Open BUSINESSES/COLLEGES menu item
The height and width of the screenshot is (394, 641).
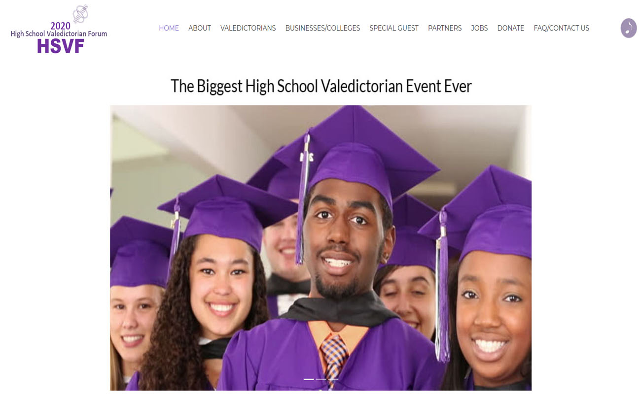322,28
